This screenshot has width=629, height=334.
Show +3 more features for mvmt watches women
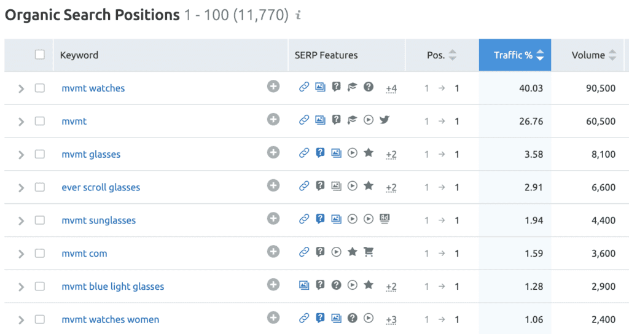pos(391,320)
